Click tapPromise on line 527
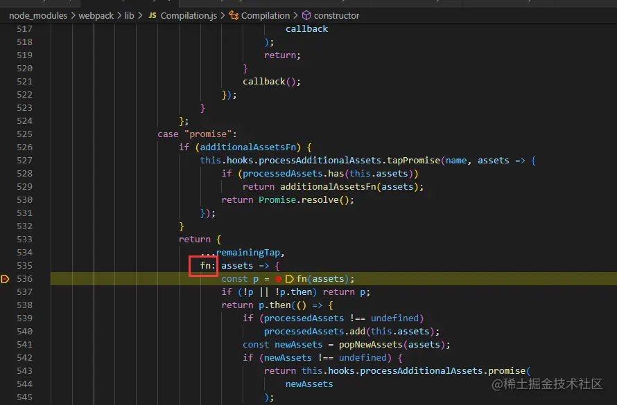 (413, 161)
